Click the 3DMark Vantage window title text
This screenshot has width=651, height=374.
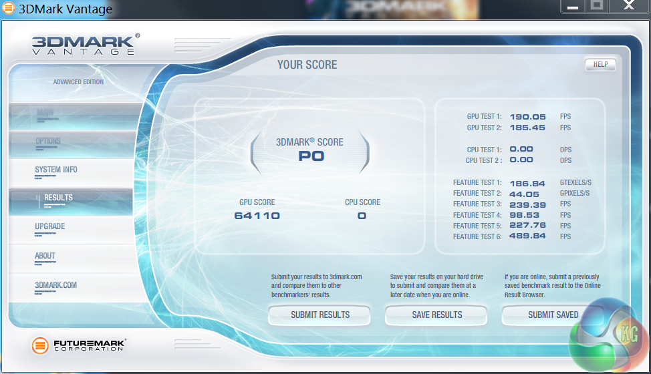pyautogui.click(x=66, y=9)
